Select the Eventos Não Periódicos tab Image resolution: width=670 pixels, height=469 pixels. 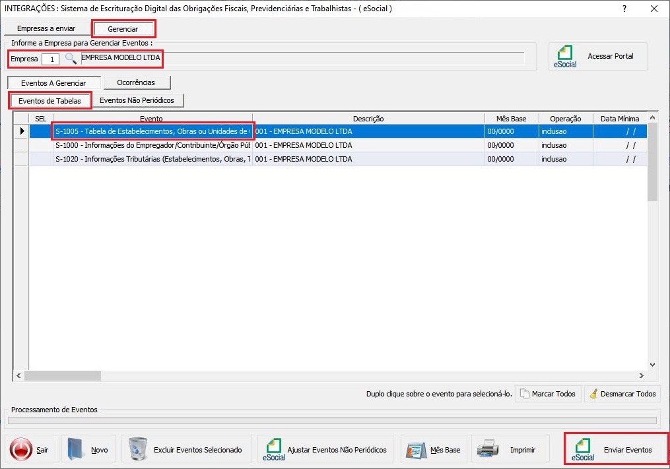pos(137,100)
